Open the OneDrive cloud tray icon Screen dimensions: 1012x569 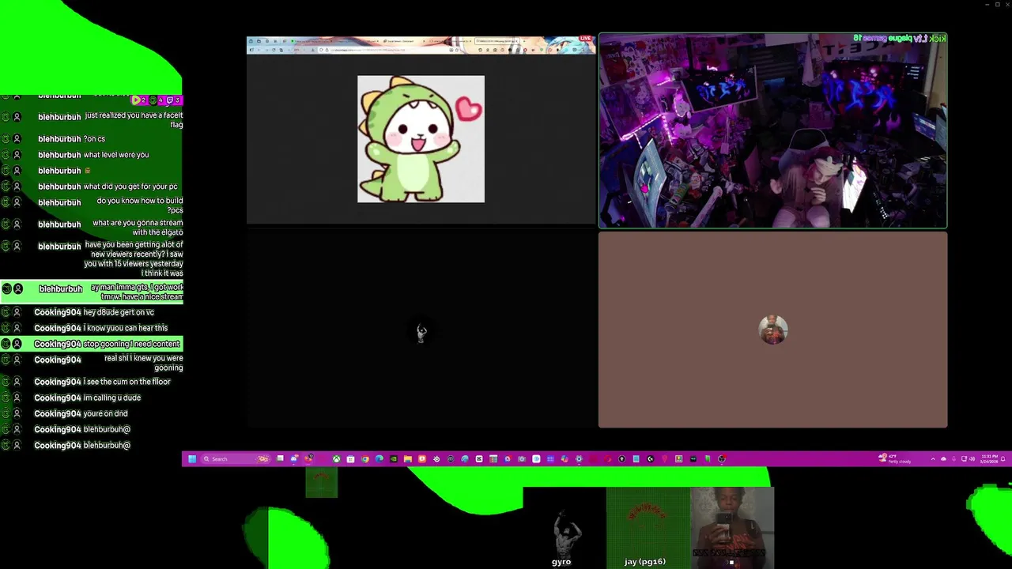[943, 458]
